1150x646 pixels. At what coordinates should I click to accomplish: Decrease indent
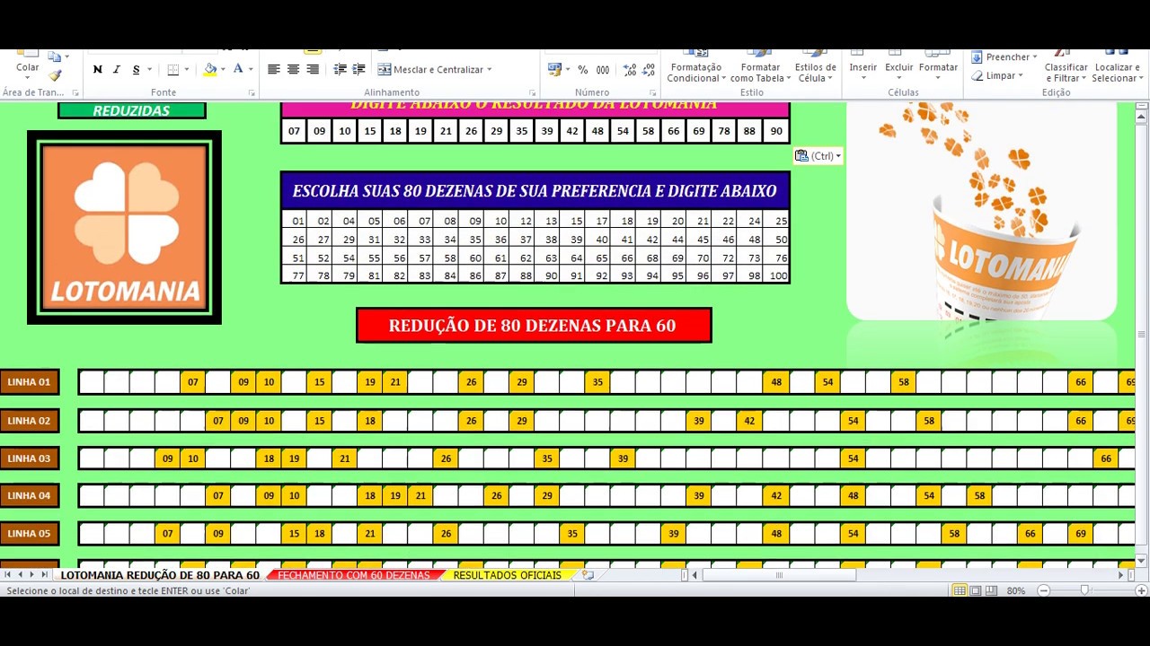tap(340, 69)
